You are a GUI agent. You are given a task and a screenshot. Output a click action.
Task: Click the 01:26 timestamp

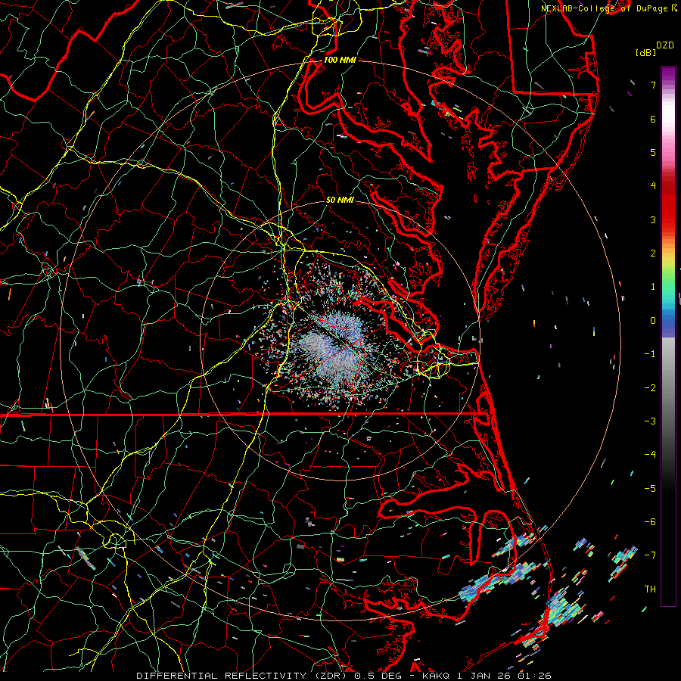coord(536,676)
